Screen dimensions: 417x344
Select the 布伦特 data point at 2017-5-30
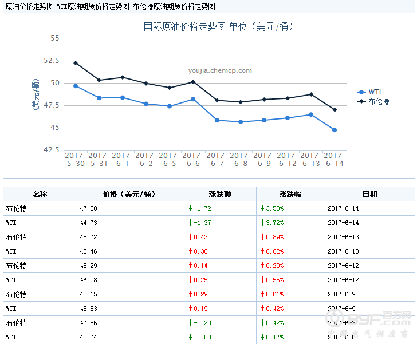point(76,63)
